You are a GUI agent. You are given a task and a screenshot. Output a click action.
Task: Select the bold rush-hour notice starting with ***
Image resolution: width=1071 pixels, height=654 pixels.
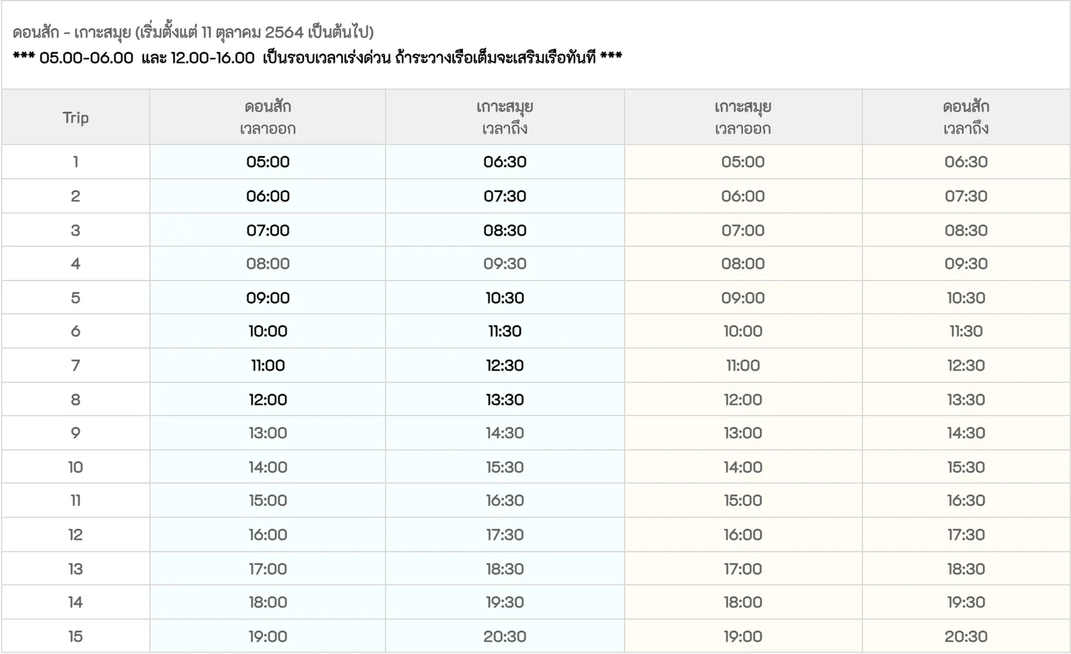point(317,58)
